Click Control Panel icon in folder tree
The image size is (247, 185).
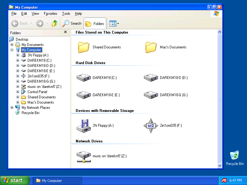pos(23,92)
